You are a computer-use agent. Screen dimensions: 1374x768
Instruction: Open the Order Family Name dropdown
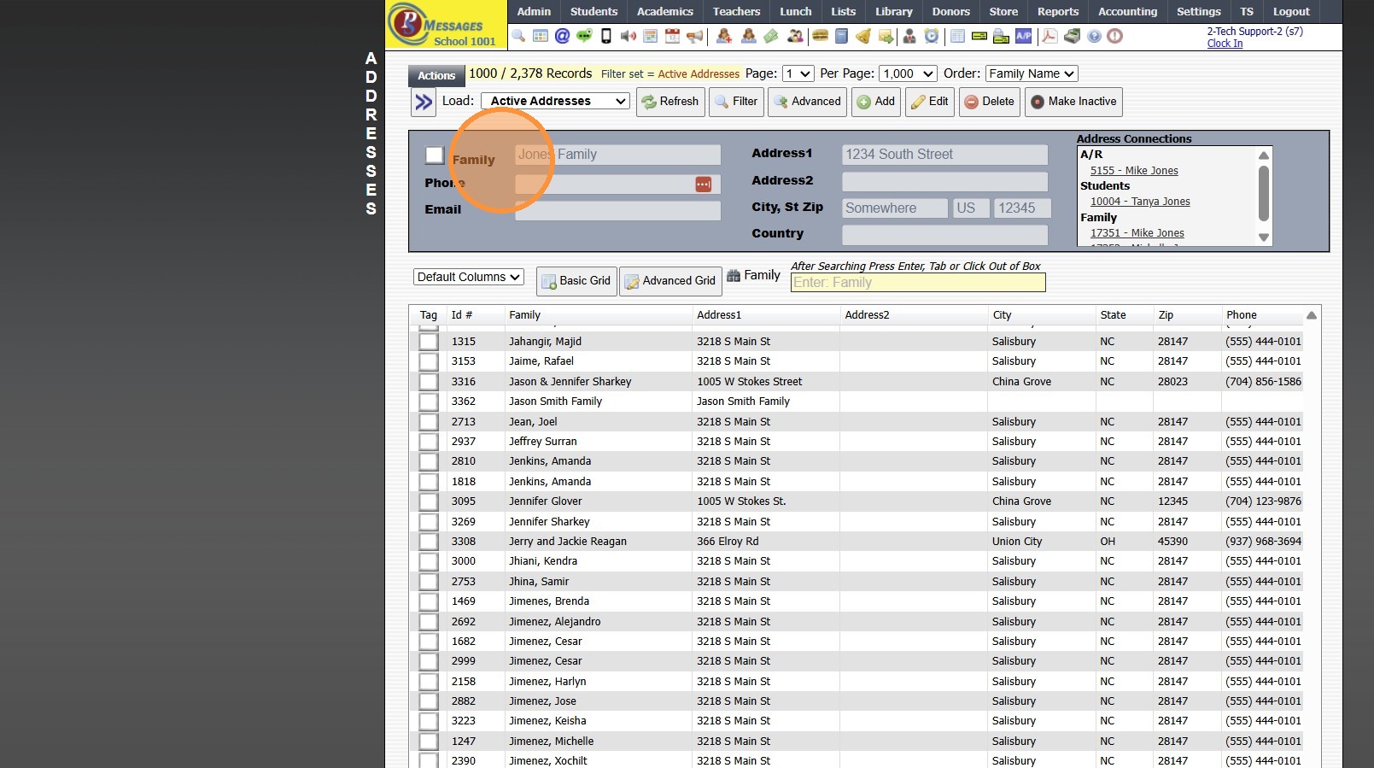click(x=1031, y=74)
